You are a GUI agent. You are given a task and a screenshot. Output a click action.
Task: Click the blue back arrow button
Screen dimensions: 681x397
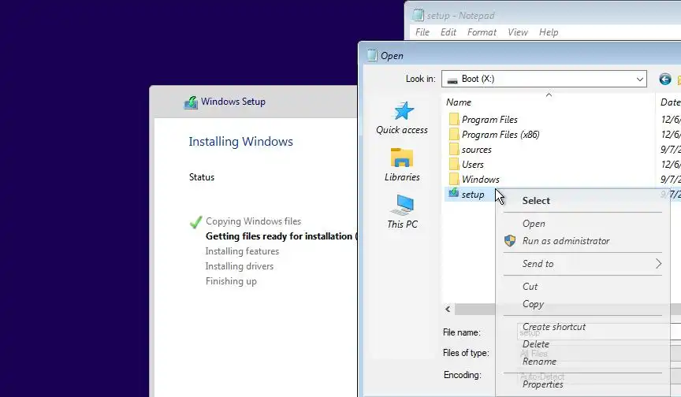point(665,79)
